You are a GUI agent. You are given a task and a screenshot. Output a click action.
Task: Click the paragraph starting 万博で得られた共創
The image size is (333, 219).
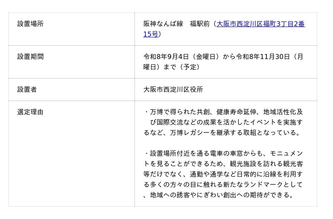pos(223,122)
